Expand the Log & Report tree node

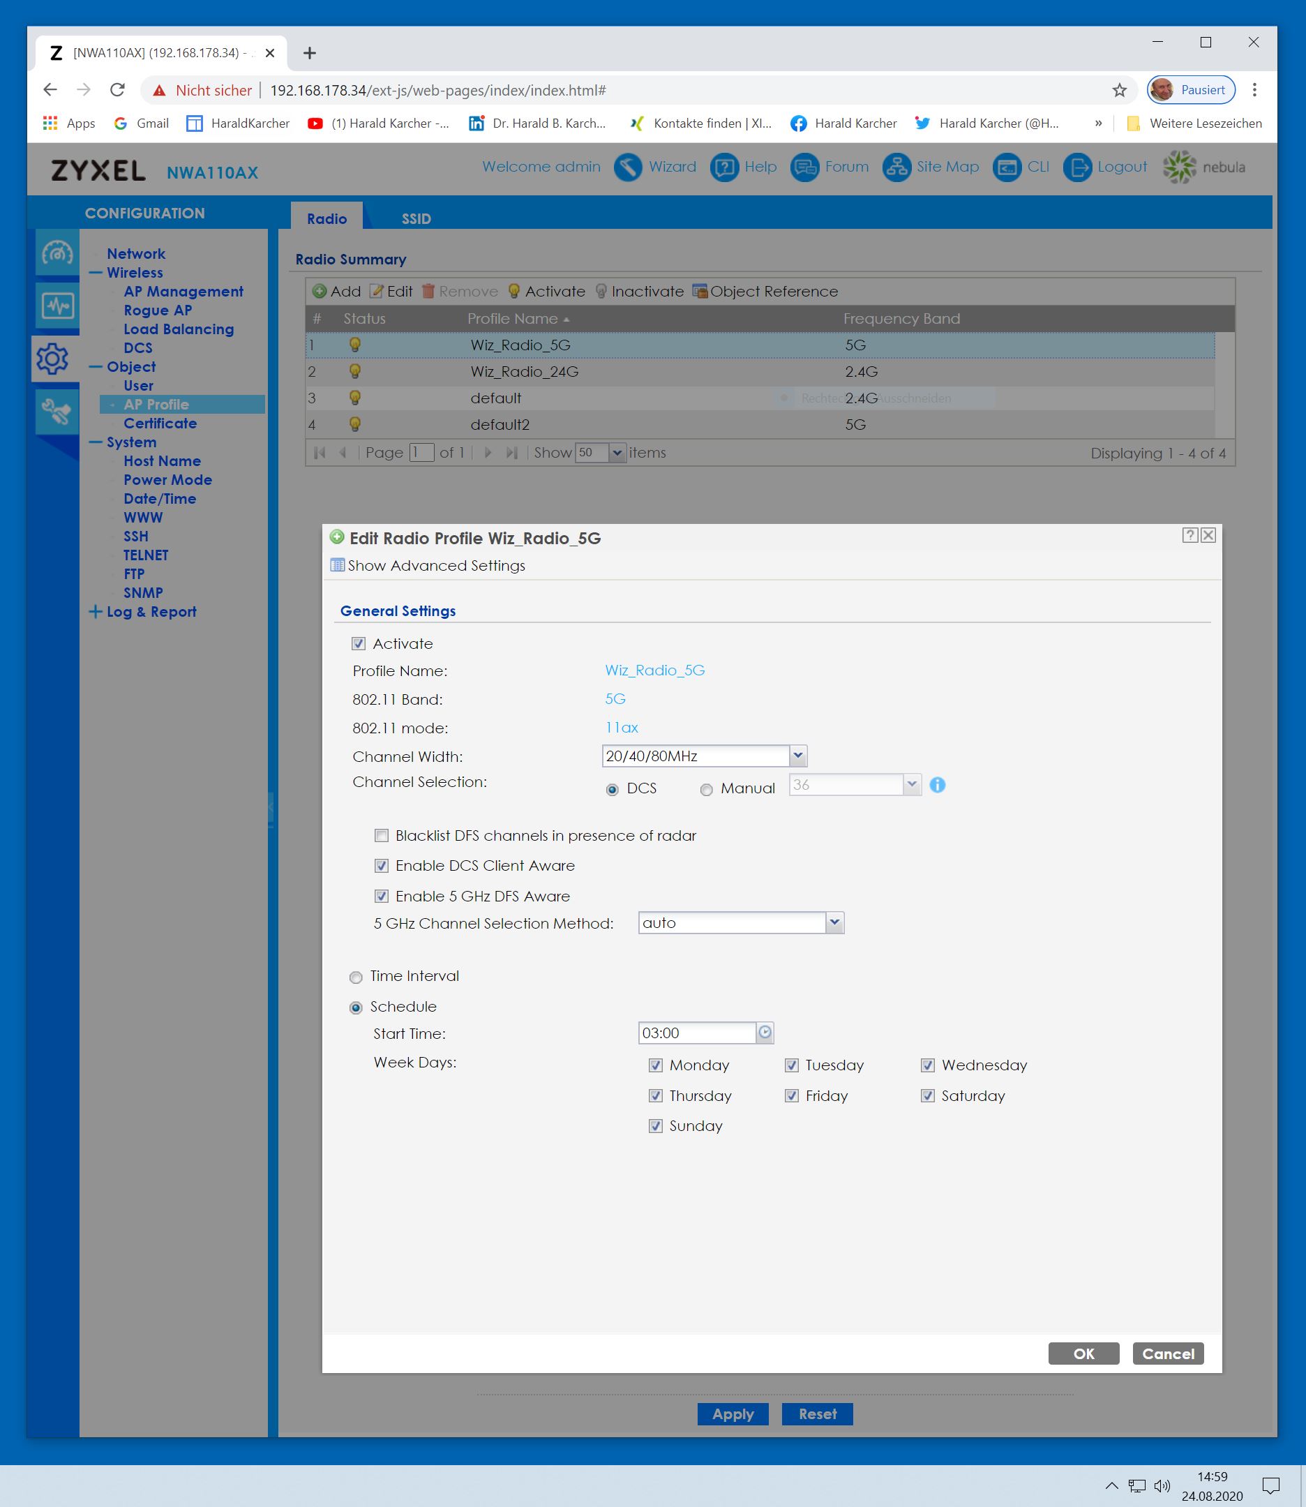tap(95, 611)
